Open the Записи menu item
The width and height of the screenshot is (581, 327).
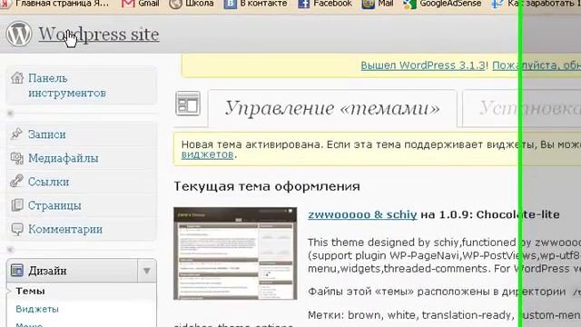click(x=46, y=134)
